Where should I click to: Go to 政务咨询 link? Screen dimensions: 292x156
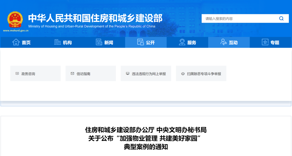coord(35,74)
